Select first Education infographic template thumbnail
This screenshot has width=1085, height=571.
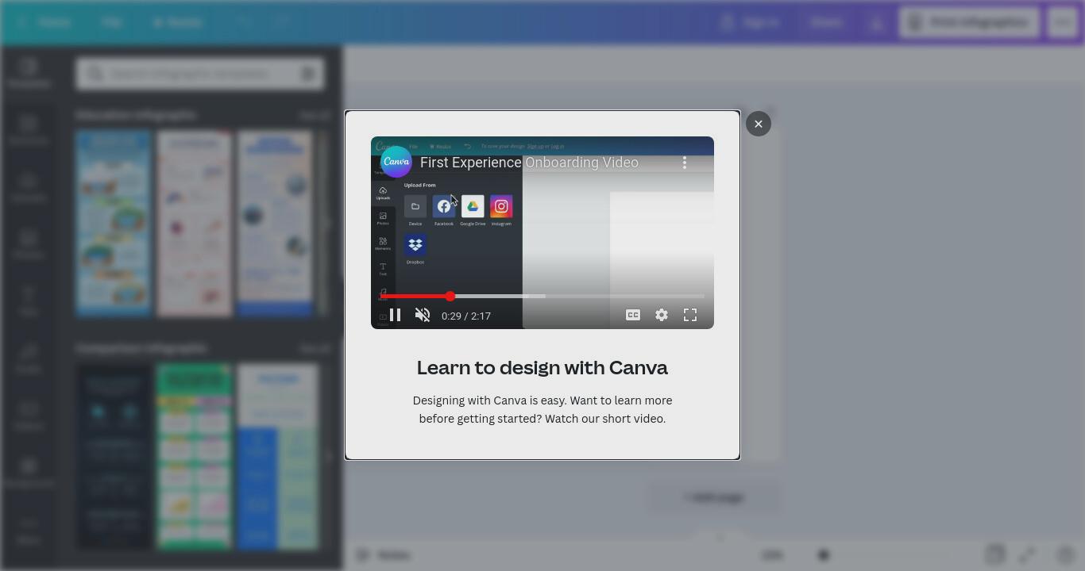pos(114,224)
